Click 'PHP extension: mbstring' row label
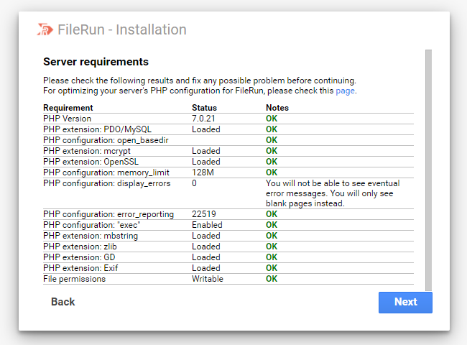The width and height of the screenshot is (467, 345). tap(91, 236)
